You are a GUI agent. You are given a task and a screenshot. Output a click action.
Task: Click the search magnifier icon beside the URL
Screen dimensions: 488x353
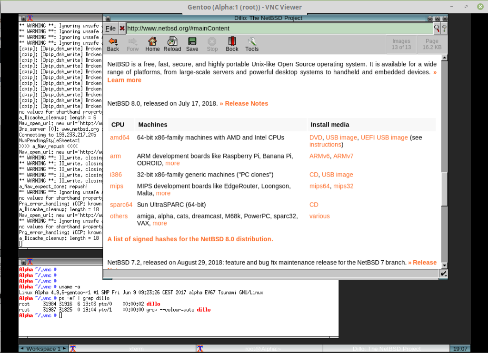click(x=437, y=28)
